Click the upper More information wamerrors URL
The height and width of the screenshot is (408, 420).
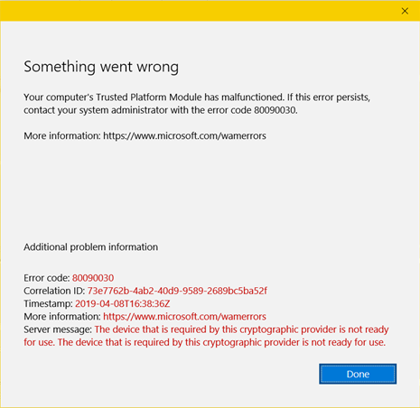click(184, 136)
